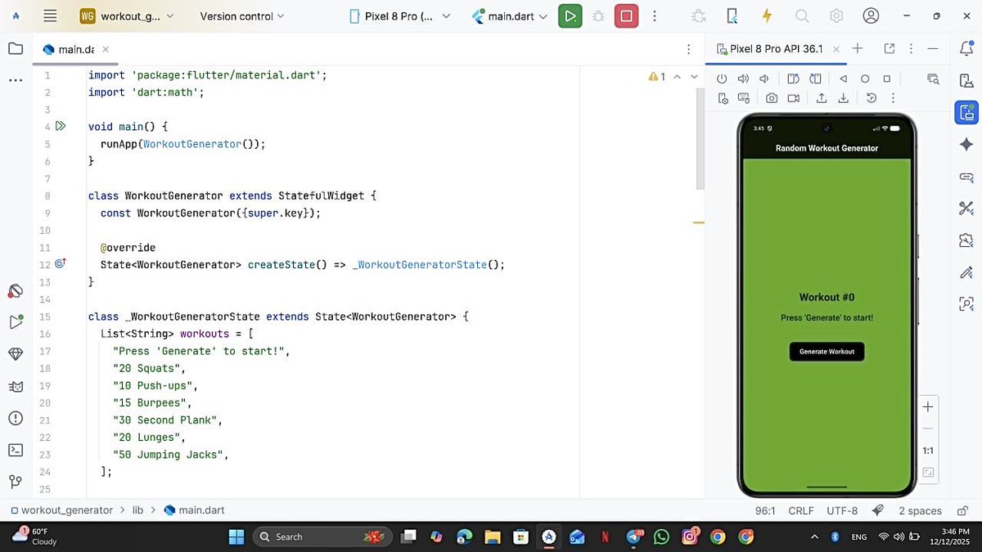The image size is (982, 552).
Task: Record the emulator screen with video icon
Action: pyautogui.click(x=794, y=98)
